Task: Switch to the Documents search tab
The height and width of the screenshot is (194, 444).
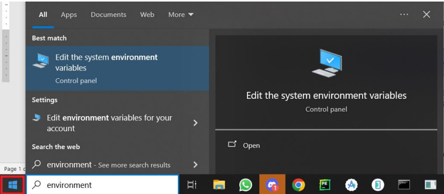Action: [108, 15]
